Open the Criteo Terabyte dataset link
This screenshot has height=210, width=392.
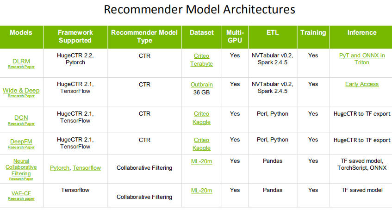(202, 60)
